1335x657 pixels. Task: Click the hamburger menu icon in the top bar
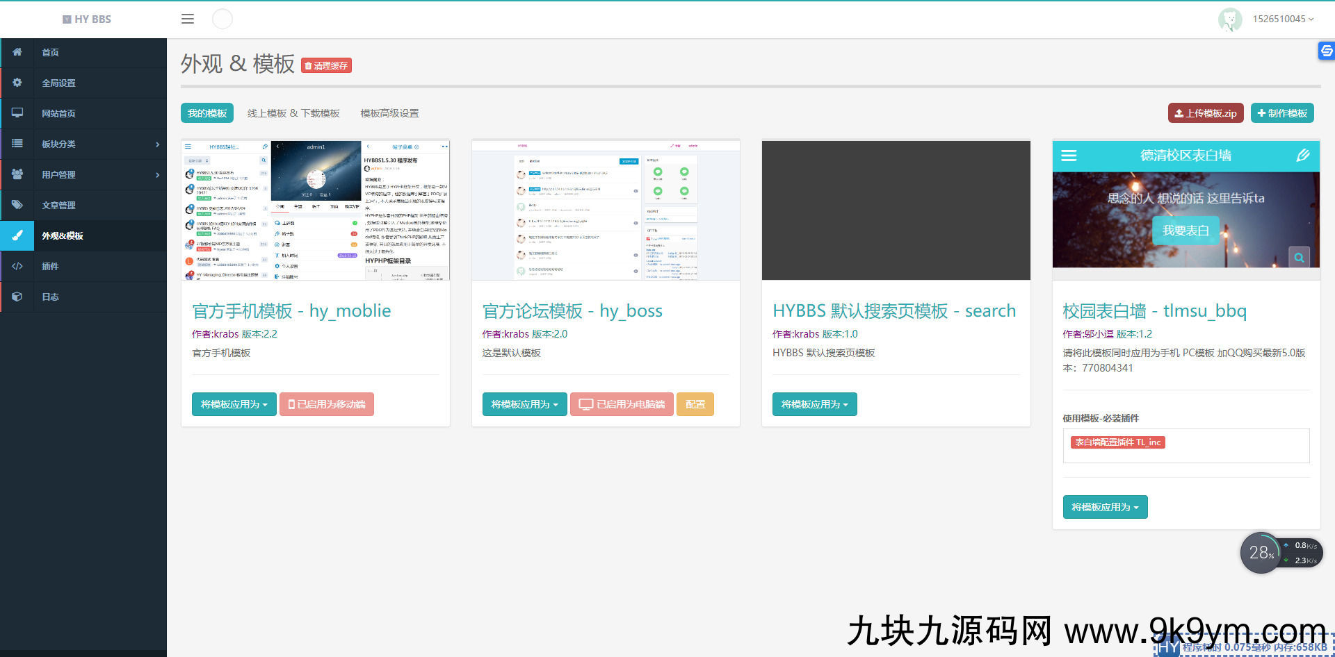click(x=187, y=19)
